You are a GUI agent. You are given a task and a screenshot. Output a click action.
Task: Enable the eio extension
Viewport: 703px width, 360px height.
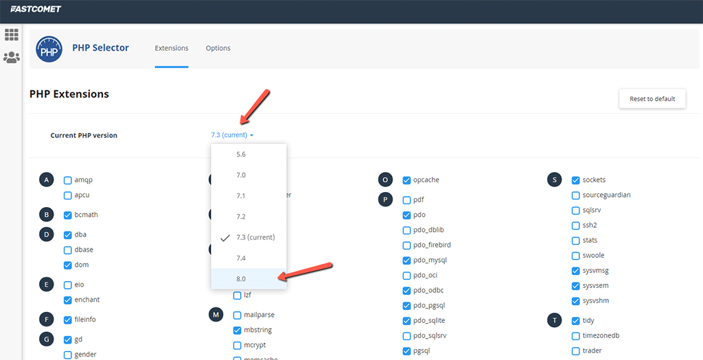tap(68, 285)
